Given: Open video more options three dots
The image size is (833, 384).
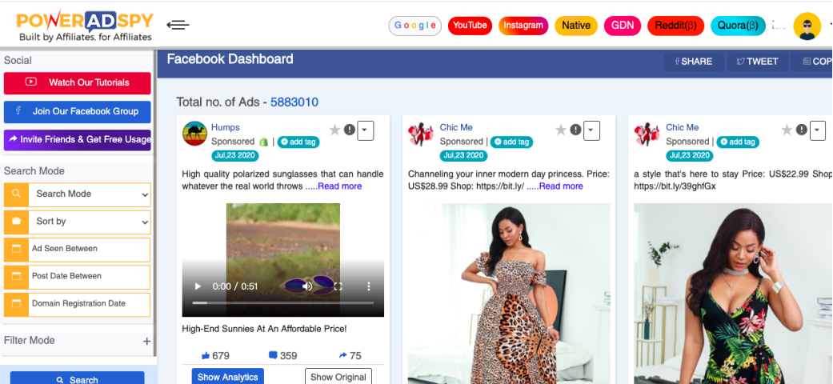Looking at the screenshot, I should click(369, 286).
